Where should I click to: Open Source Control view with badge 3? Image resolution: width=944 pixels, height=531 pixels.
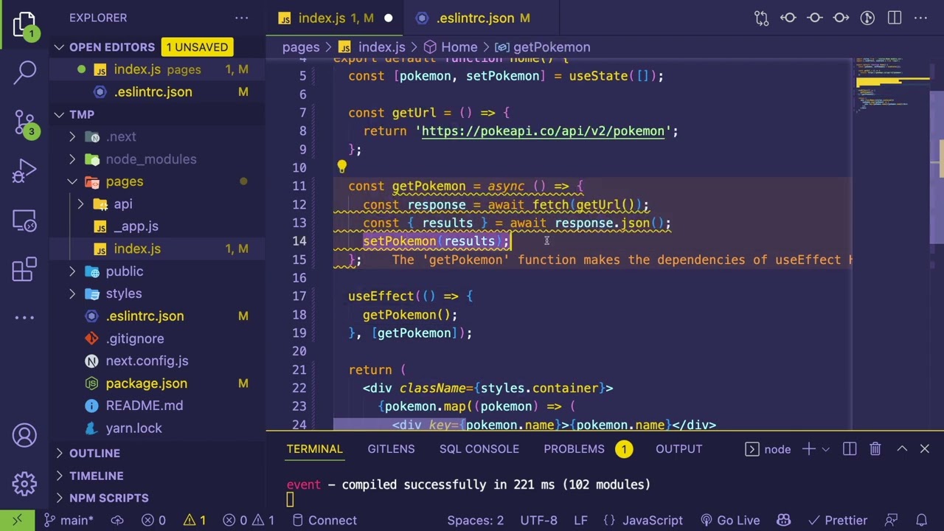coord(24,123)
